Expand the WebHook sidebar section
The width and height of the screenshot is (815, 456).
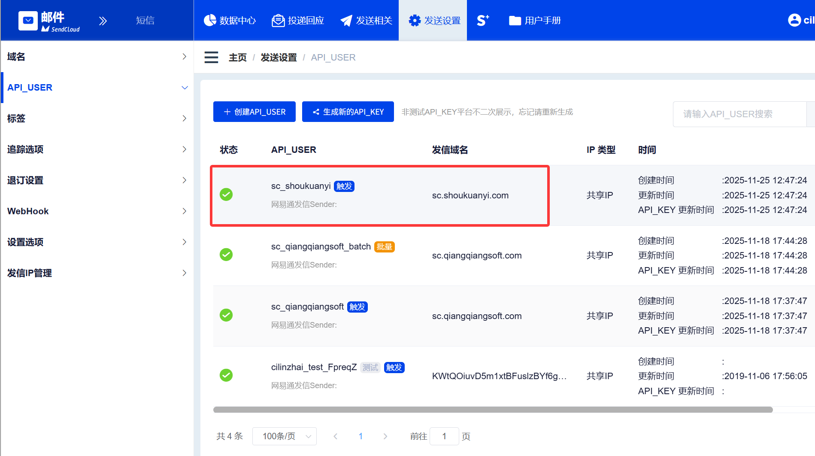tap(97, 211)
